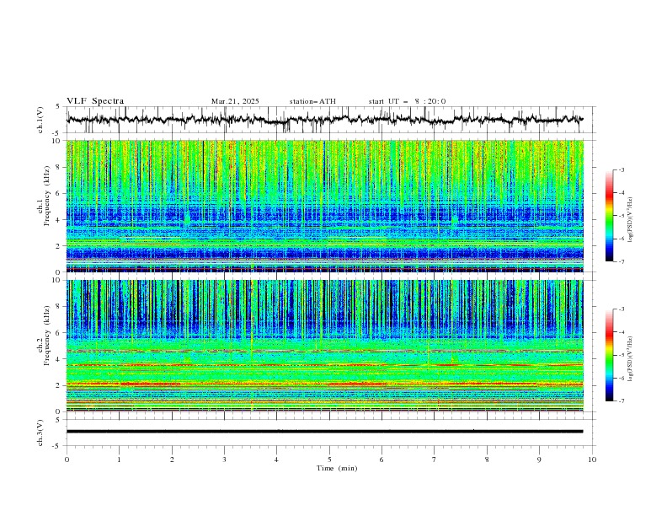
Task: Click the flat ch.3 voltage trace
Action: pyautogui.click(x=325, y=432)
